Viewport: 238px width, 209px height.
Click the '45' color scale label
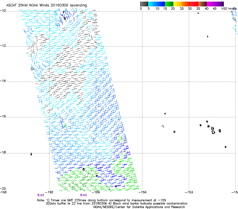[215, 9]
